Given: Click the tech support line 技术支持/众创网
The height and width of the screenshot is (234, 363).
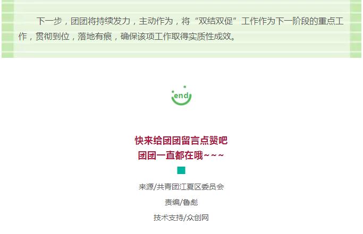Looking at the screenshot, I should (x=181, y=218).
